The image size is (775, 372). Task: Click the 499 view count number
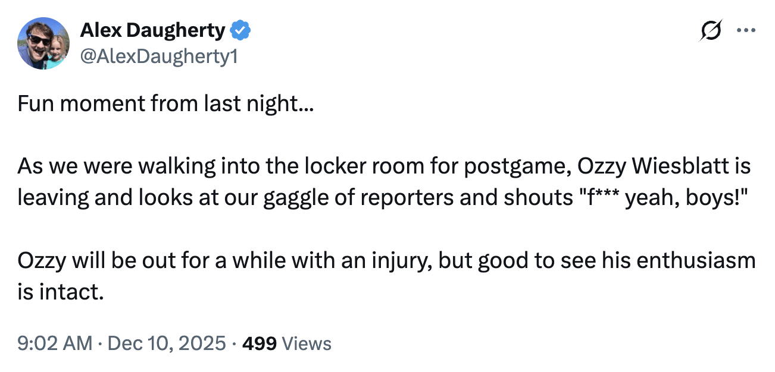click(260, 343)
